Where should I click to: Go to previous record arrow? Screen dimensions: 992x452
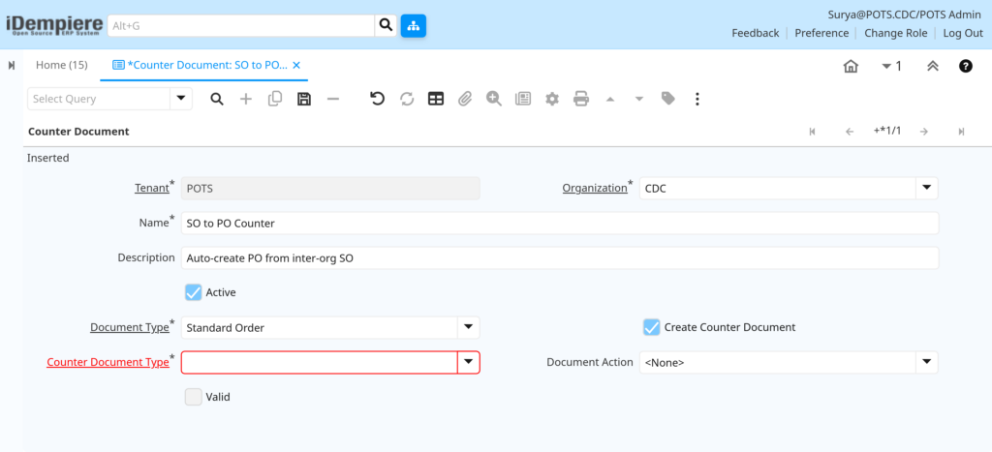[x=850, y=132]
